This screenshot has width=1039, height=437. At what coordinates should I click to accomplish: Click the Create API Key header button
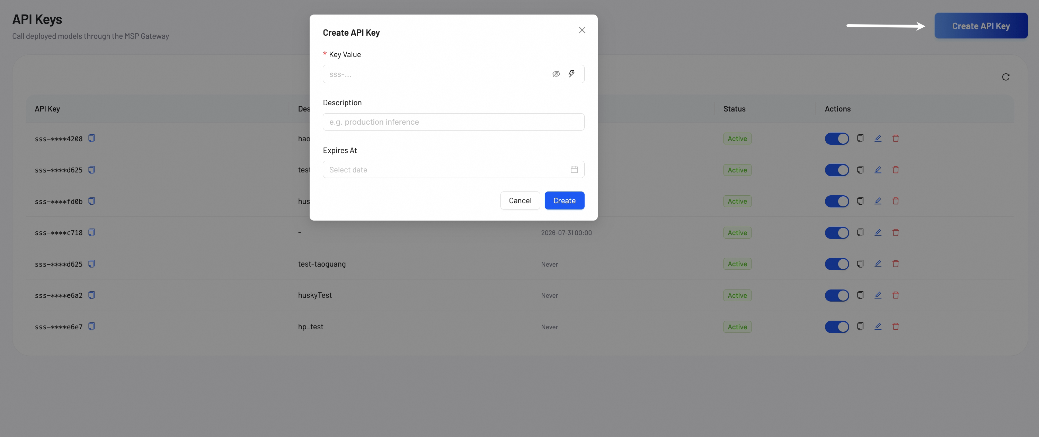coord(981,26)
